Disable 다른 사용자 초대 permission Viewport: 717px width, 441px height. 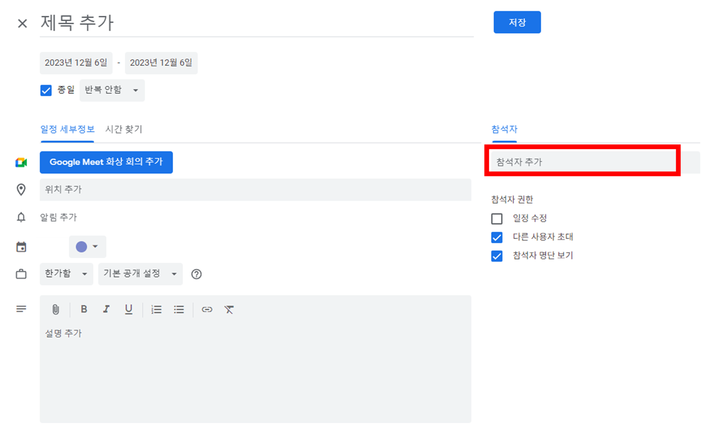(497, 237)
